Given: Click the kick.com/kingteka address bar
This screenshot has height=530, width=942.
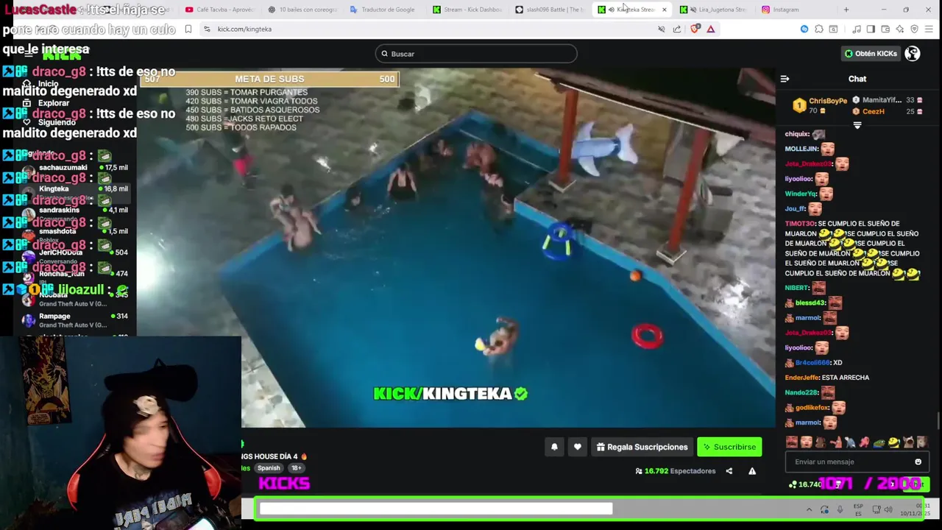Looking at the screenshot, I should click(x=427, y=29).
